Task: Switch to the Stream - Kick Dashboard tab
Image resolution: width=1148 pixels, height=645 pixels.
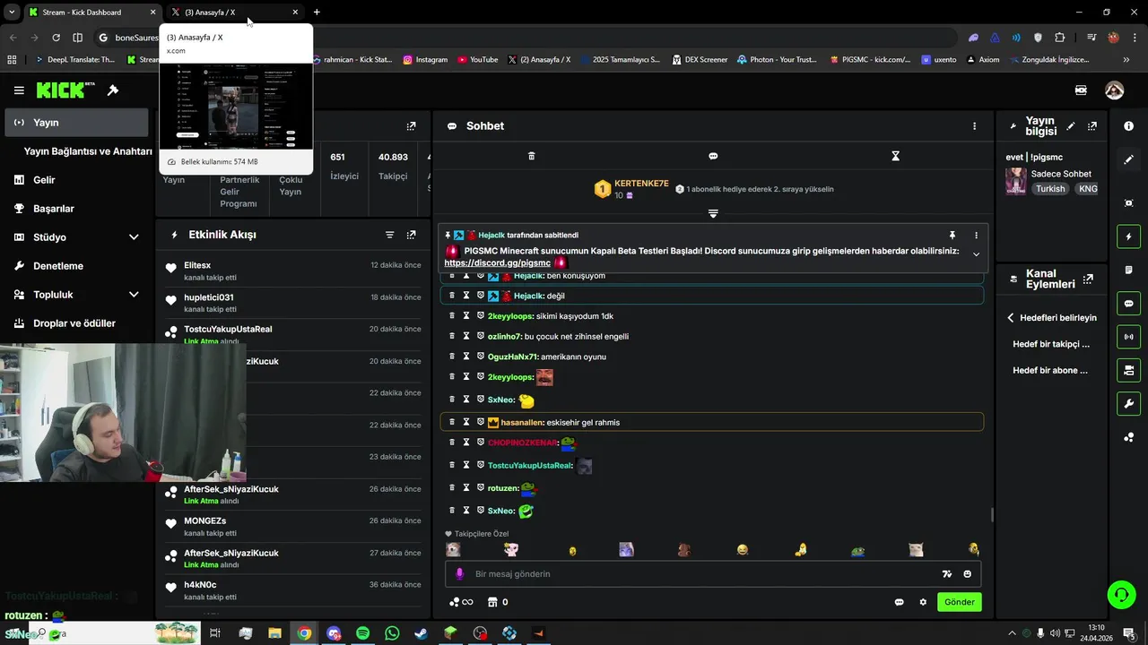Action: click(x=91, y=12)
